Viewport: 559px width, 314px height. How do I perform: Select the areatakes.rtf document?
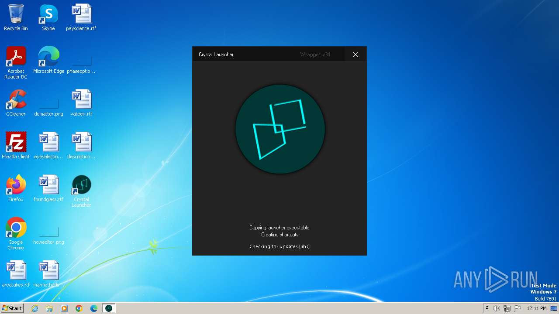pyautogui.click(x=16, y=274)
